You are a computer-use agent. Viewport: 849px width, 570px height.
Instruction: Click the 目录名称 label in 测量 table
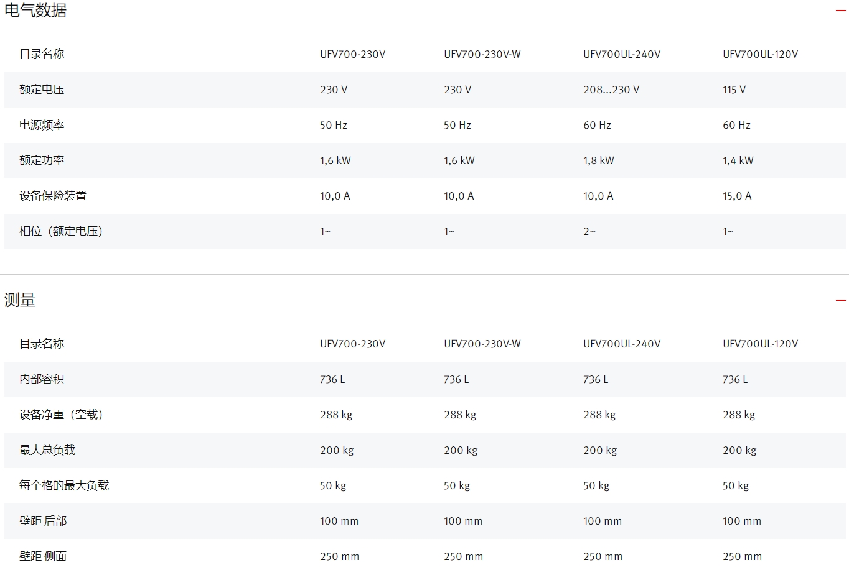pos(42,344)
